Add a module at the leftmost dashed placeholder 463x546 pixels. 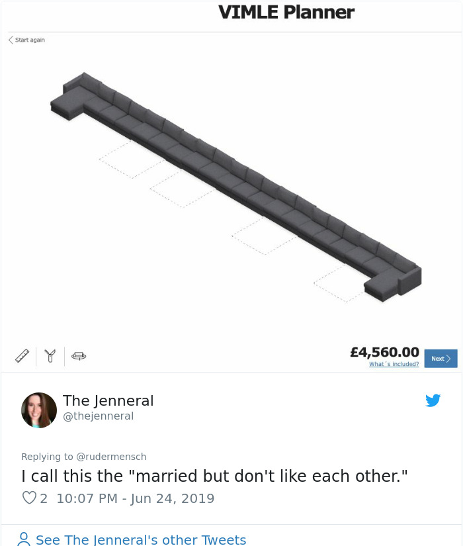pyautogui.click(x=132, y=159)
